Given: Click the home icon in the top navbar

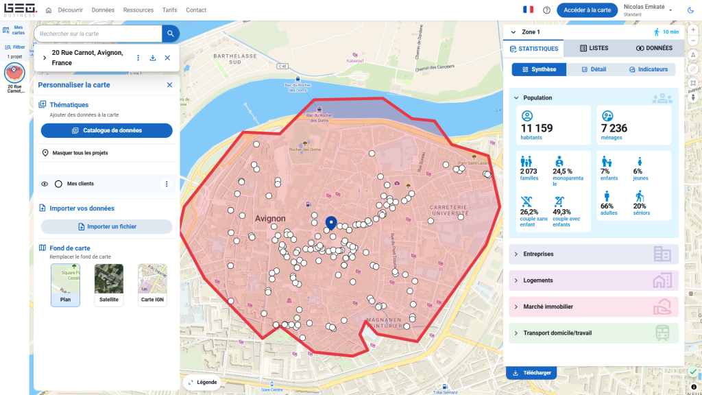Looking at the screenshot, I should tap(49, 10).
